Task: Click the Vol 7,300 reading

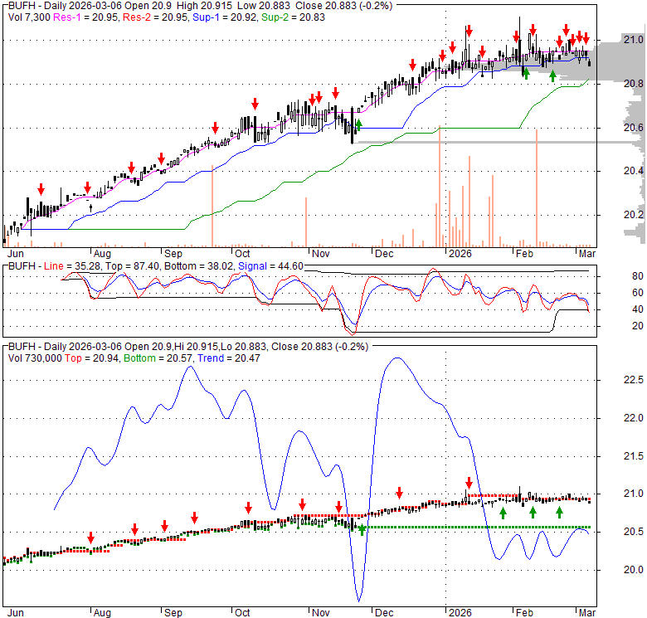Action: (x=29, y=17)
